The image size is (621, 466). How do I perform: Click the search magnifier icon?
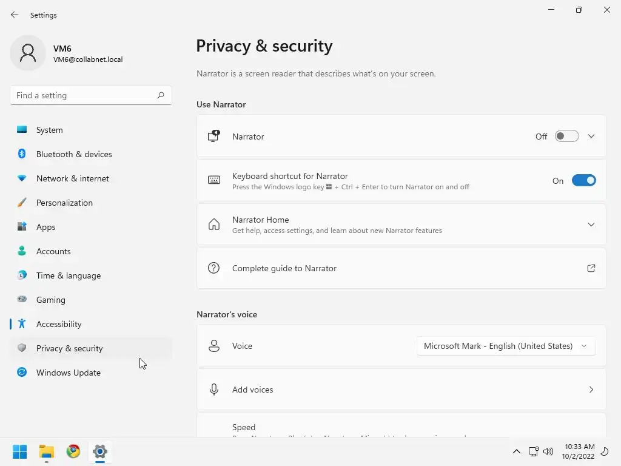[x=161, y=95]
